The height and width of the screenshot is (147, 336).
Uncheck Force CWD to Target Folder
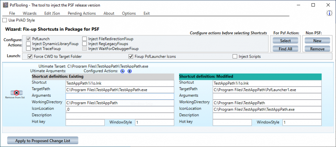click(x=30, y=57)
